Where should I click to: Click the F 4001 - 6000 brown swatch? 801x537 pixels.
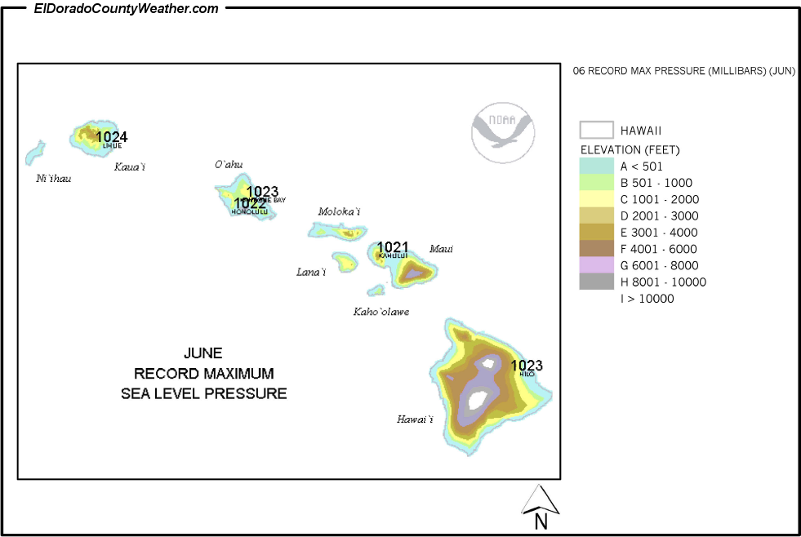pyautogui.click(x=596, y=249)
